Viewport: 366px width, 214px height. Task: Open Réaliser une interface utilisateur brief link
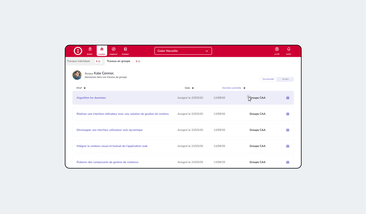point(123,114)
